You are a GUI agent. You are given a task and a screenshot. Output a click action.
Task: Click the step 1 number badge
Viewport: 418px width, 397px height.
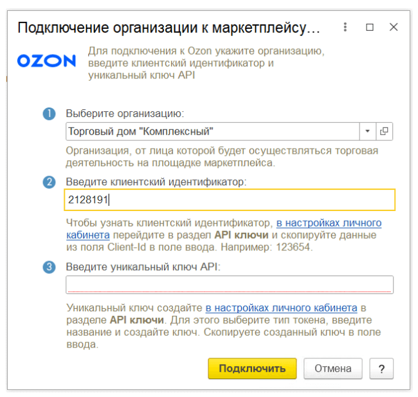click(x=49, y=114)
